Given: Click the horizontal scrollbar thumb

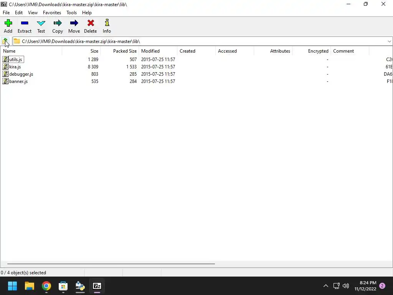Looking at the screenshot, I should tap(111, 264).
